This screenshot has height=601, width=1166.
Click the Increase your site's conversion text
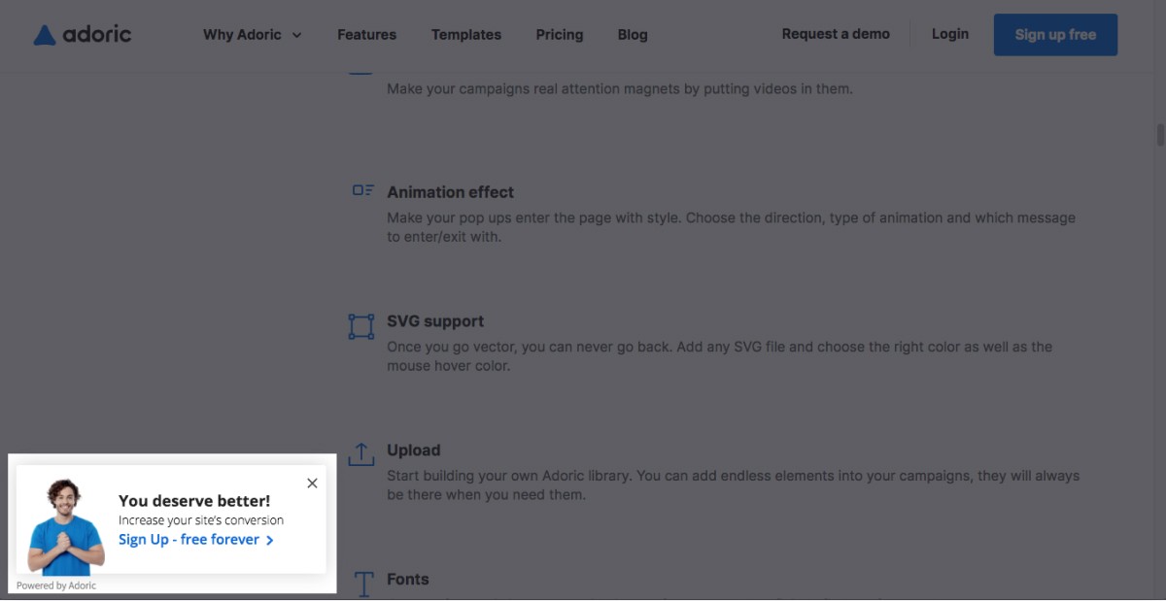point(201,520)
